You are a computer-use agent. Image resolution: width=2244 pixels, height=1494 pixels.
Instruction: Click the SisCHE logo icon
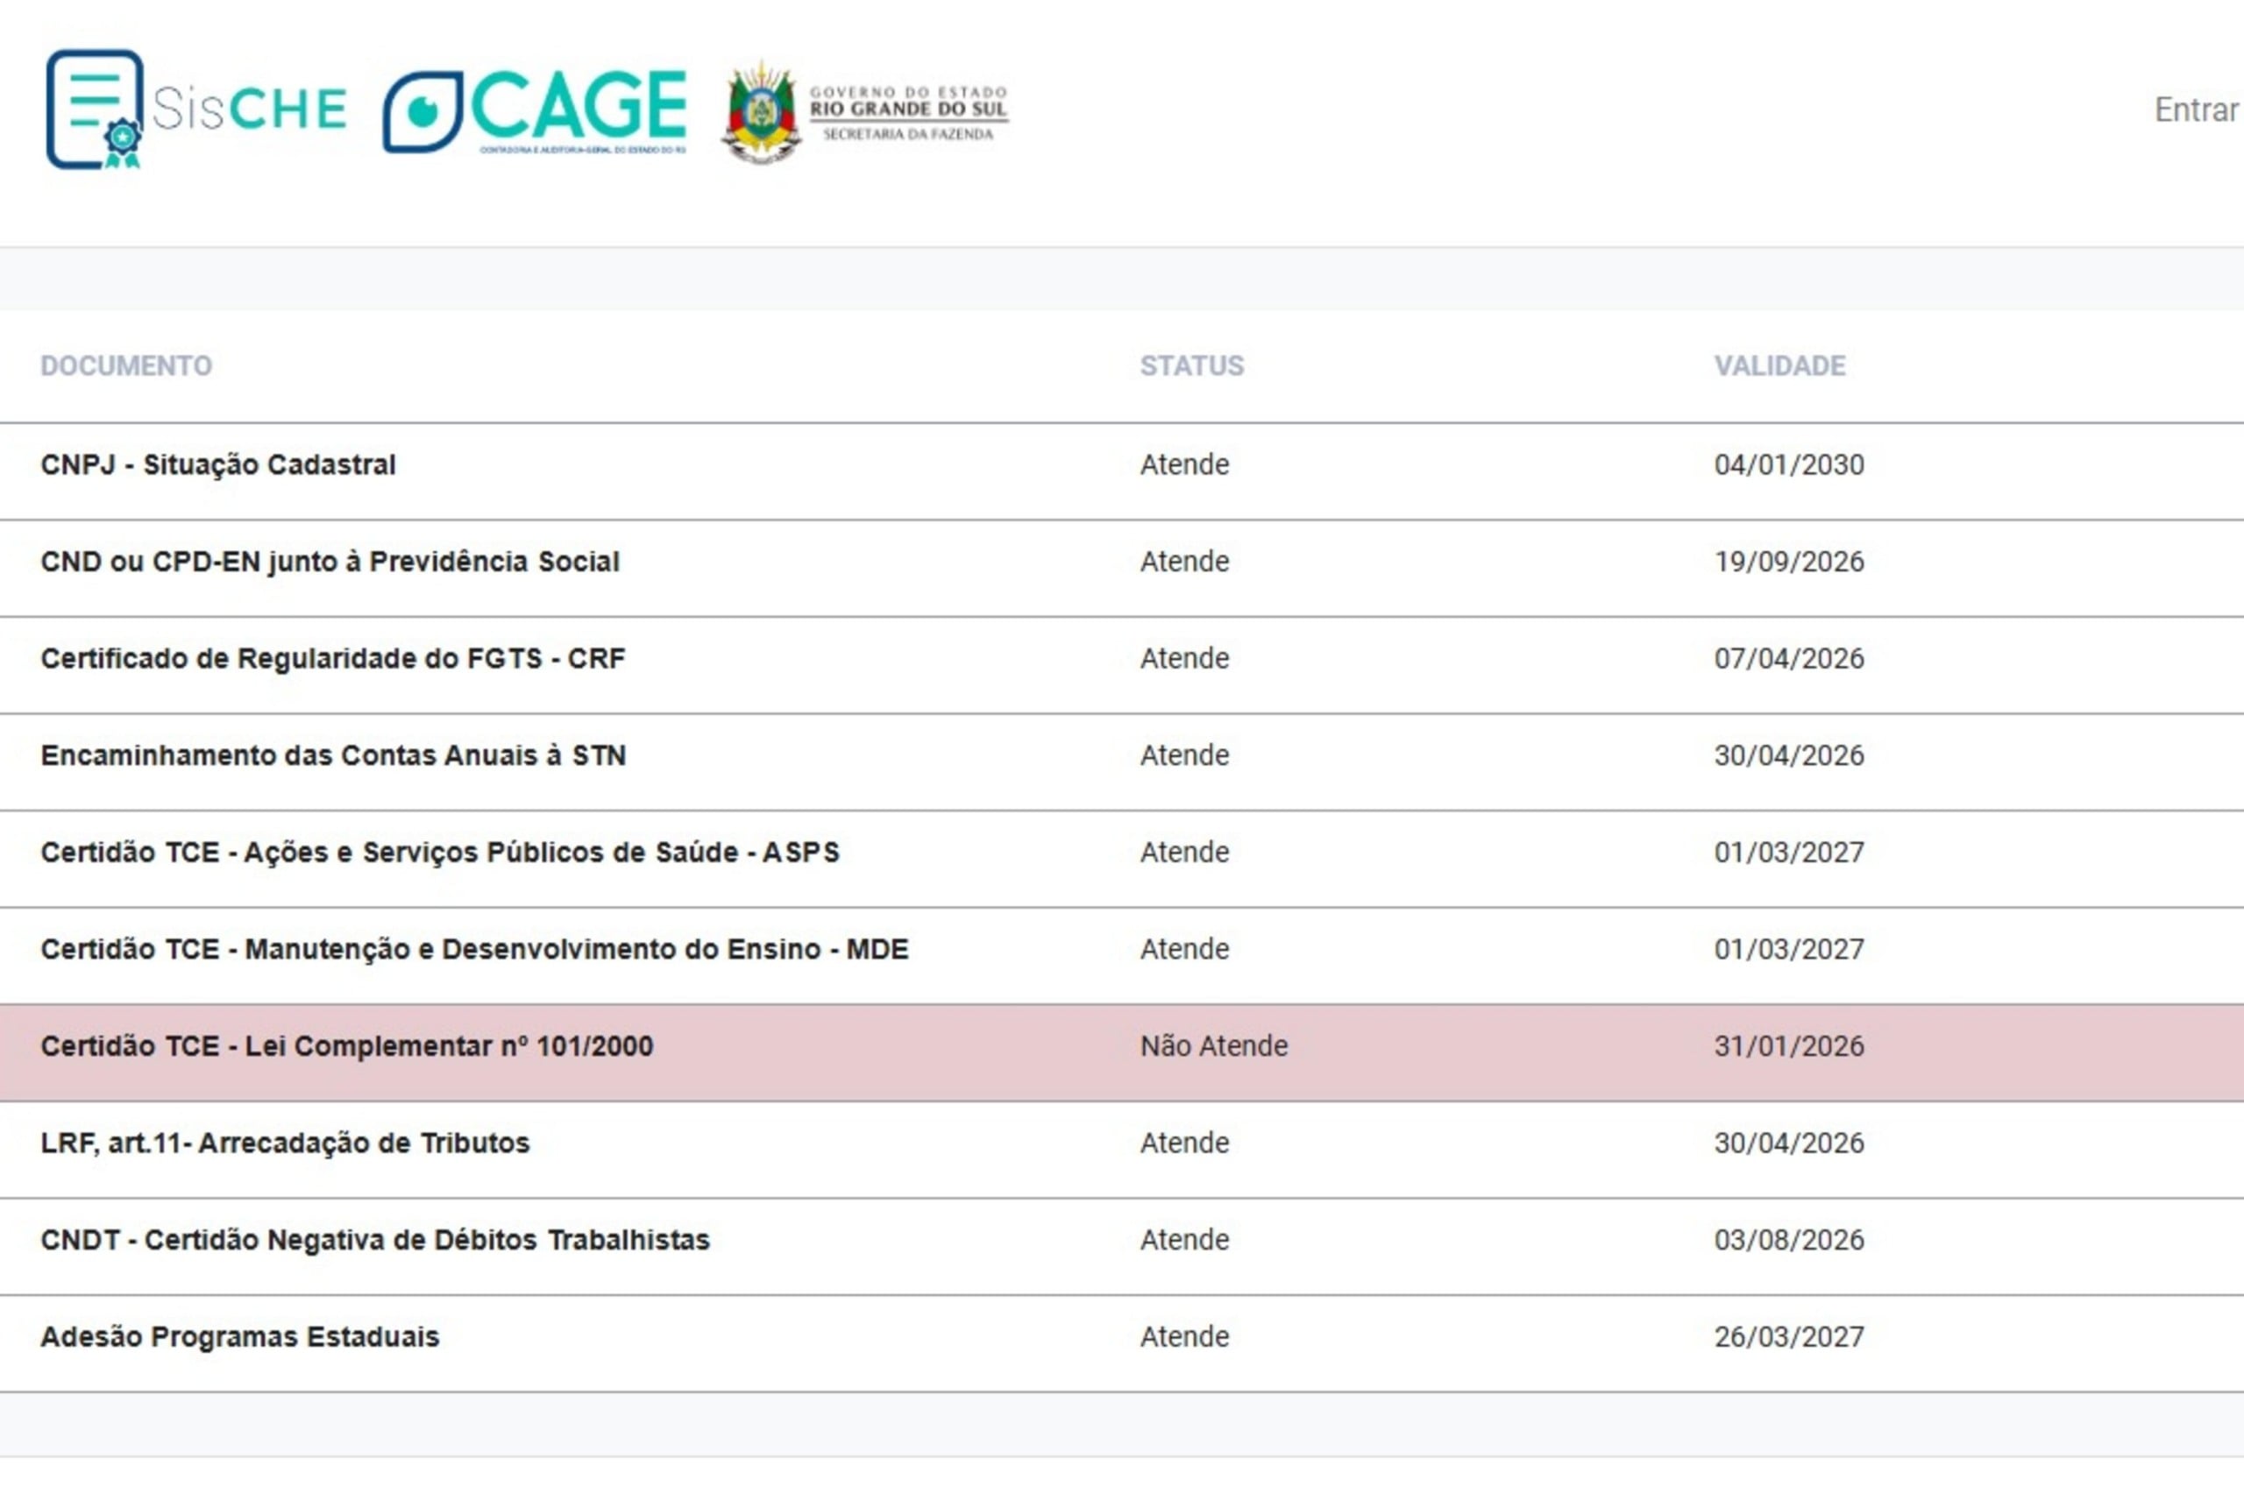click(96, 110)
